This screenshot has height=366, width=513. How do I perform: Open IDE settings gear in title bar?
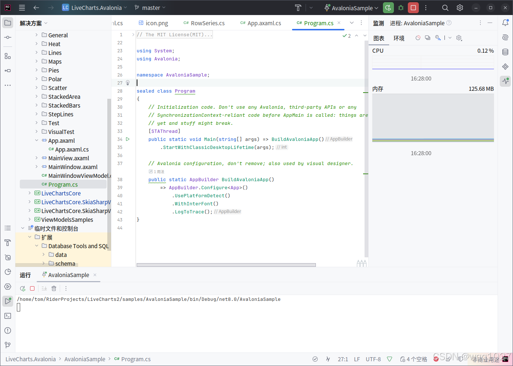[460, 8]
